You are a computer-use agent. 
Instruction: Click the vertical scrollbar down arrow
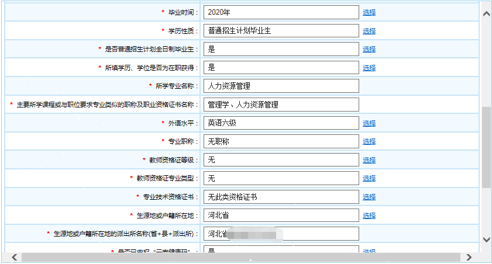[486, 239]
